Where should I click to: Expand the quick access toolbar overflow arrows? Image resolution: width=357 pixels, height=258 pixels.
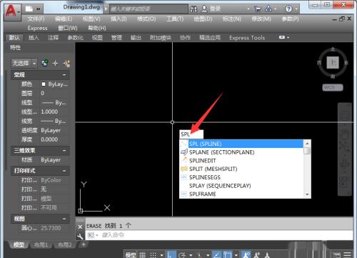pyautogui.click(x=39, y=9)
